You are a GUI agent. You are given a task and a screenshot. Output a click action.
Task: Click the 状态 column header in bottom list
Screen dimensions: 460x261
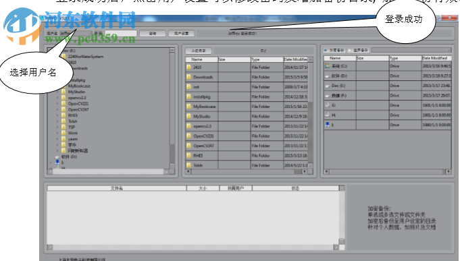295,188
